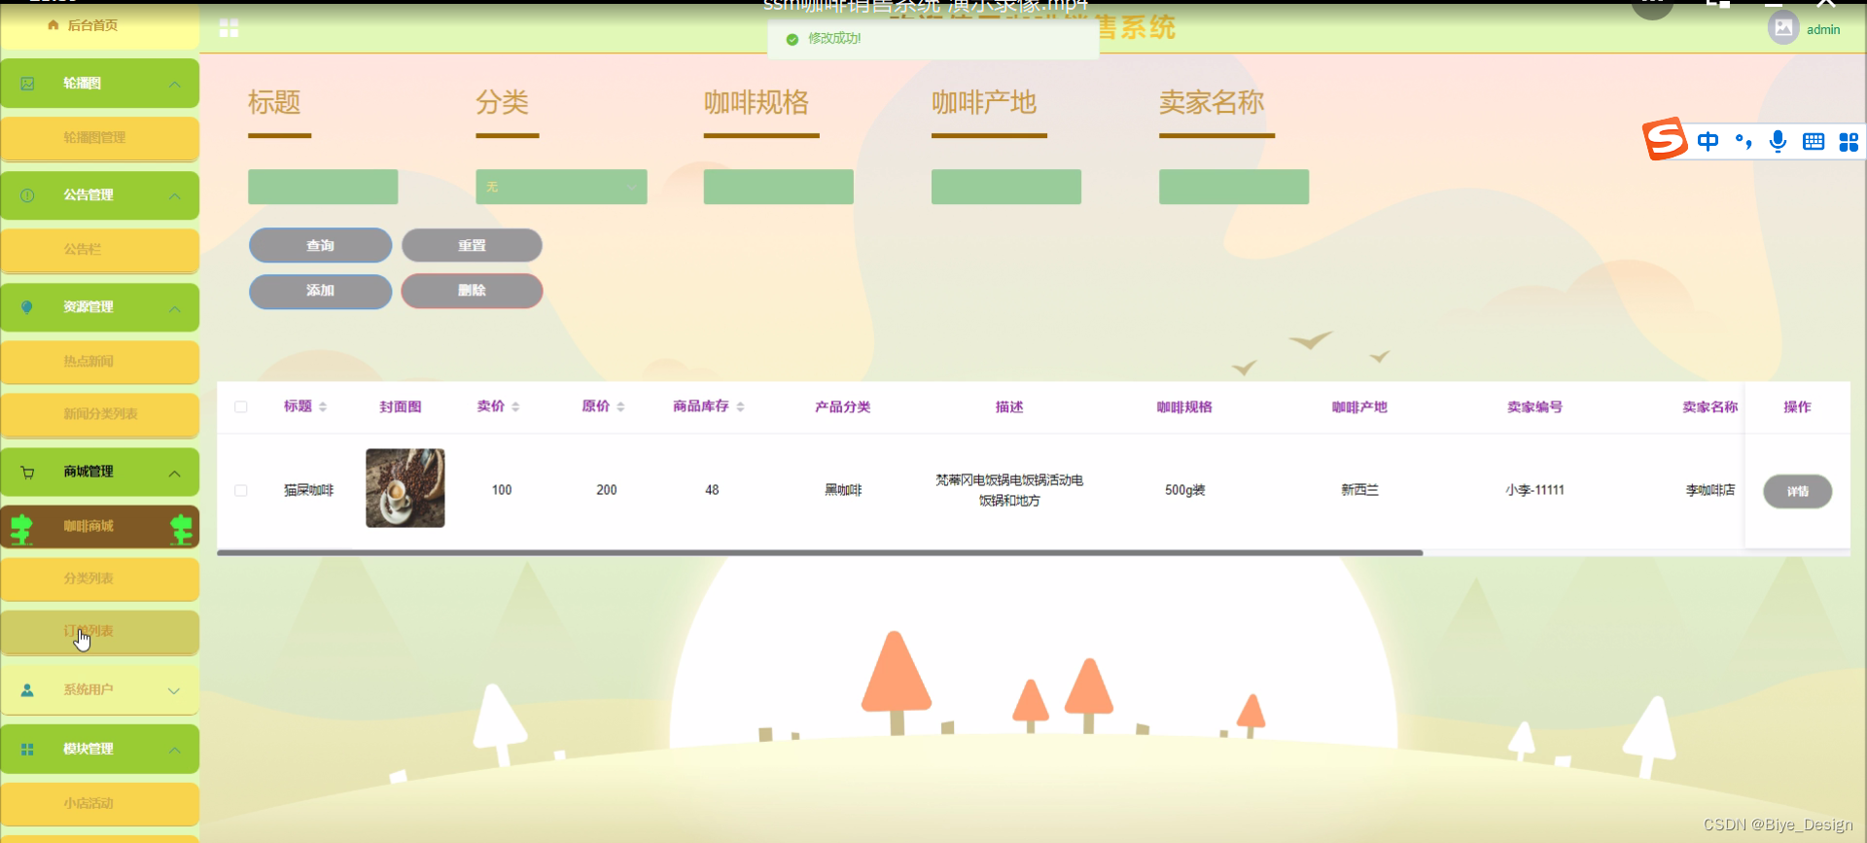Click the 轮播图 image icon in the sidebar

(27, 84)
